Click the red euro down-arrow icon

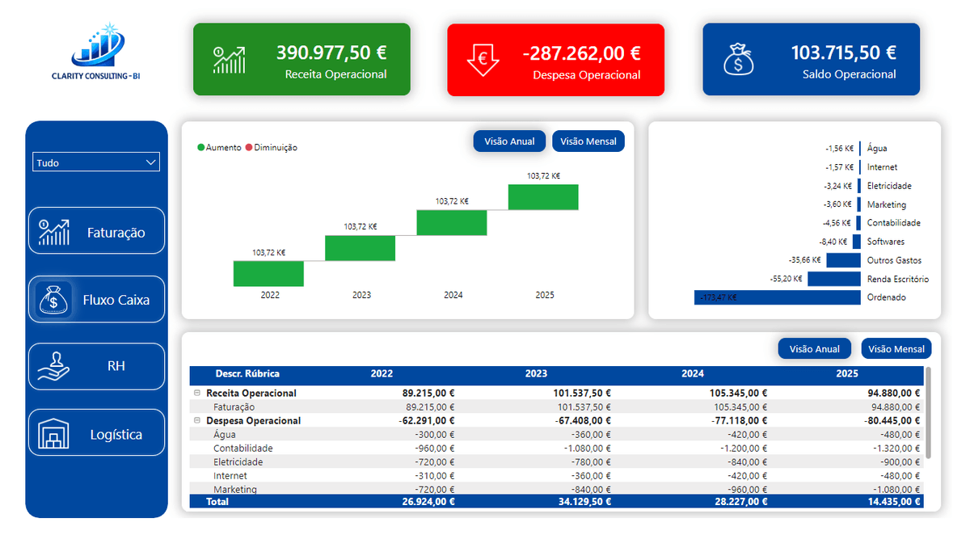(x=483, y=59)
